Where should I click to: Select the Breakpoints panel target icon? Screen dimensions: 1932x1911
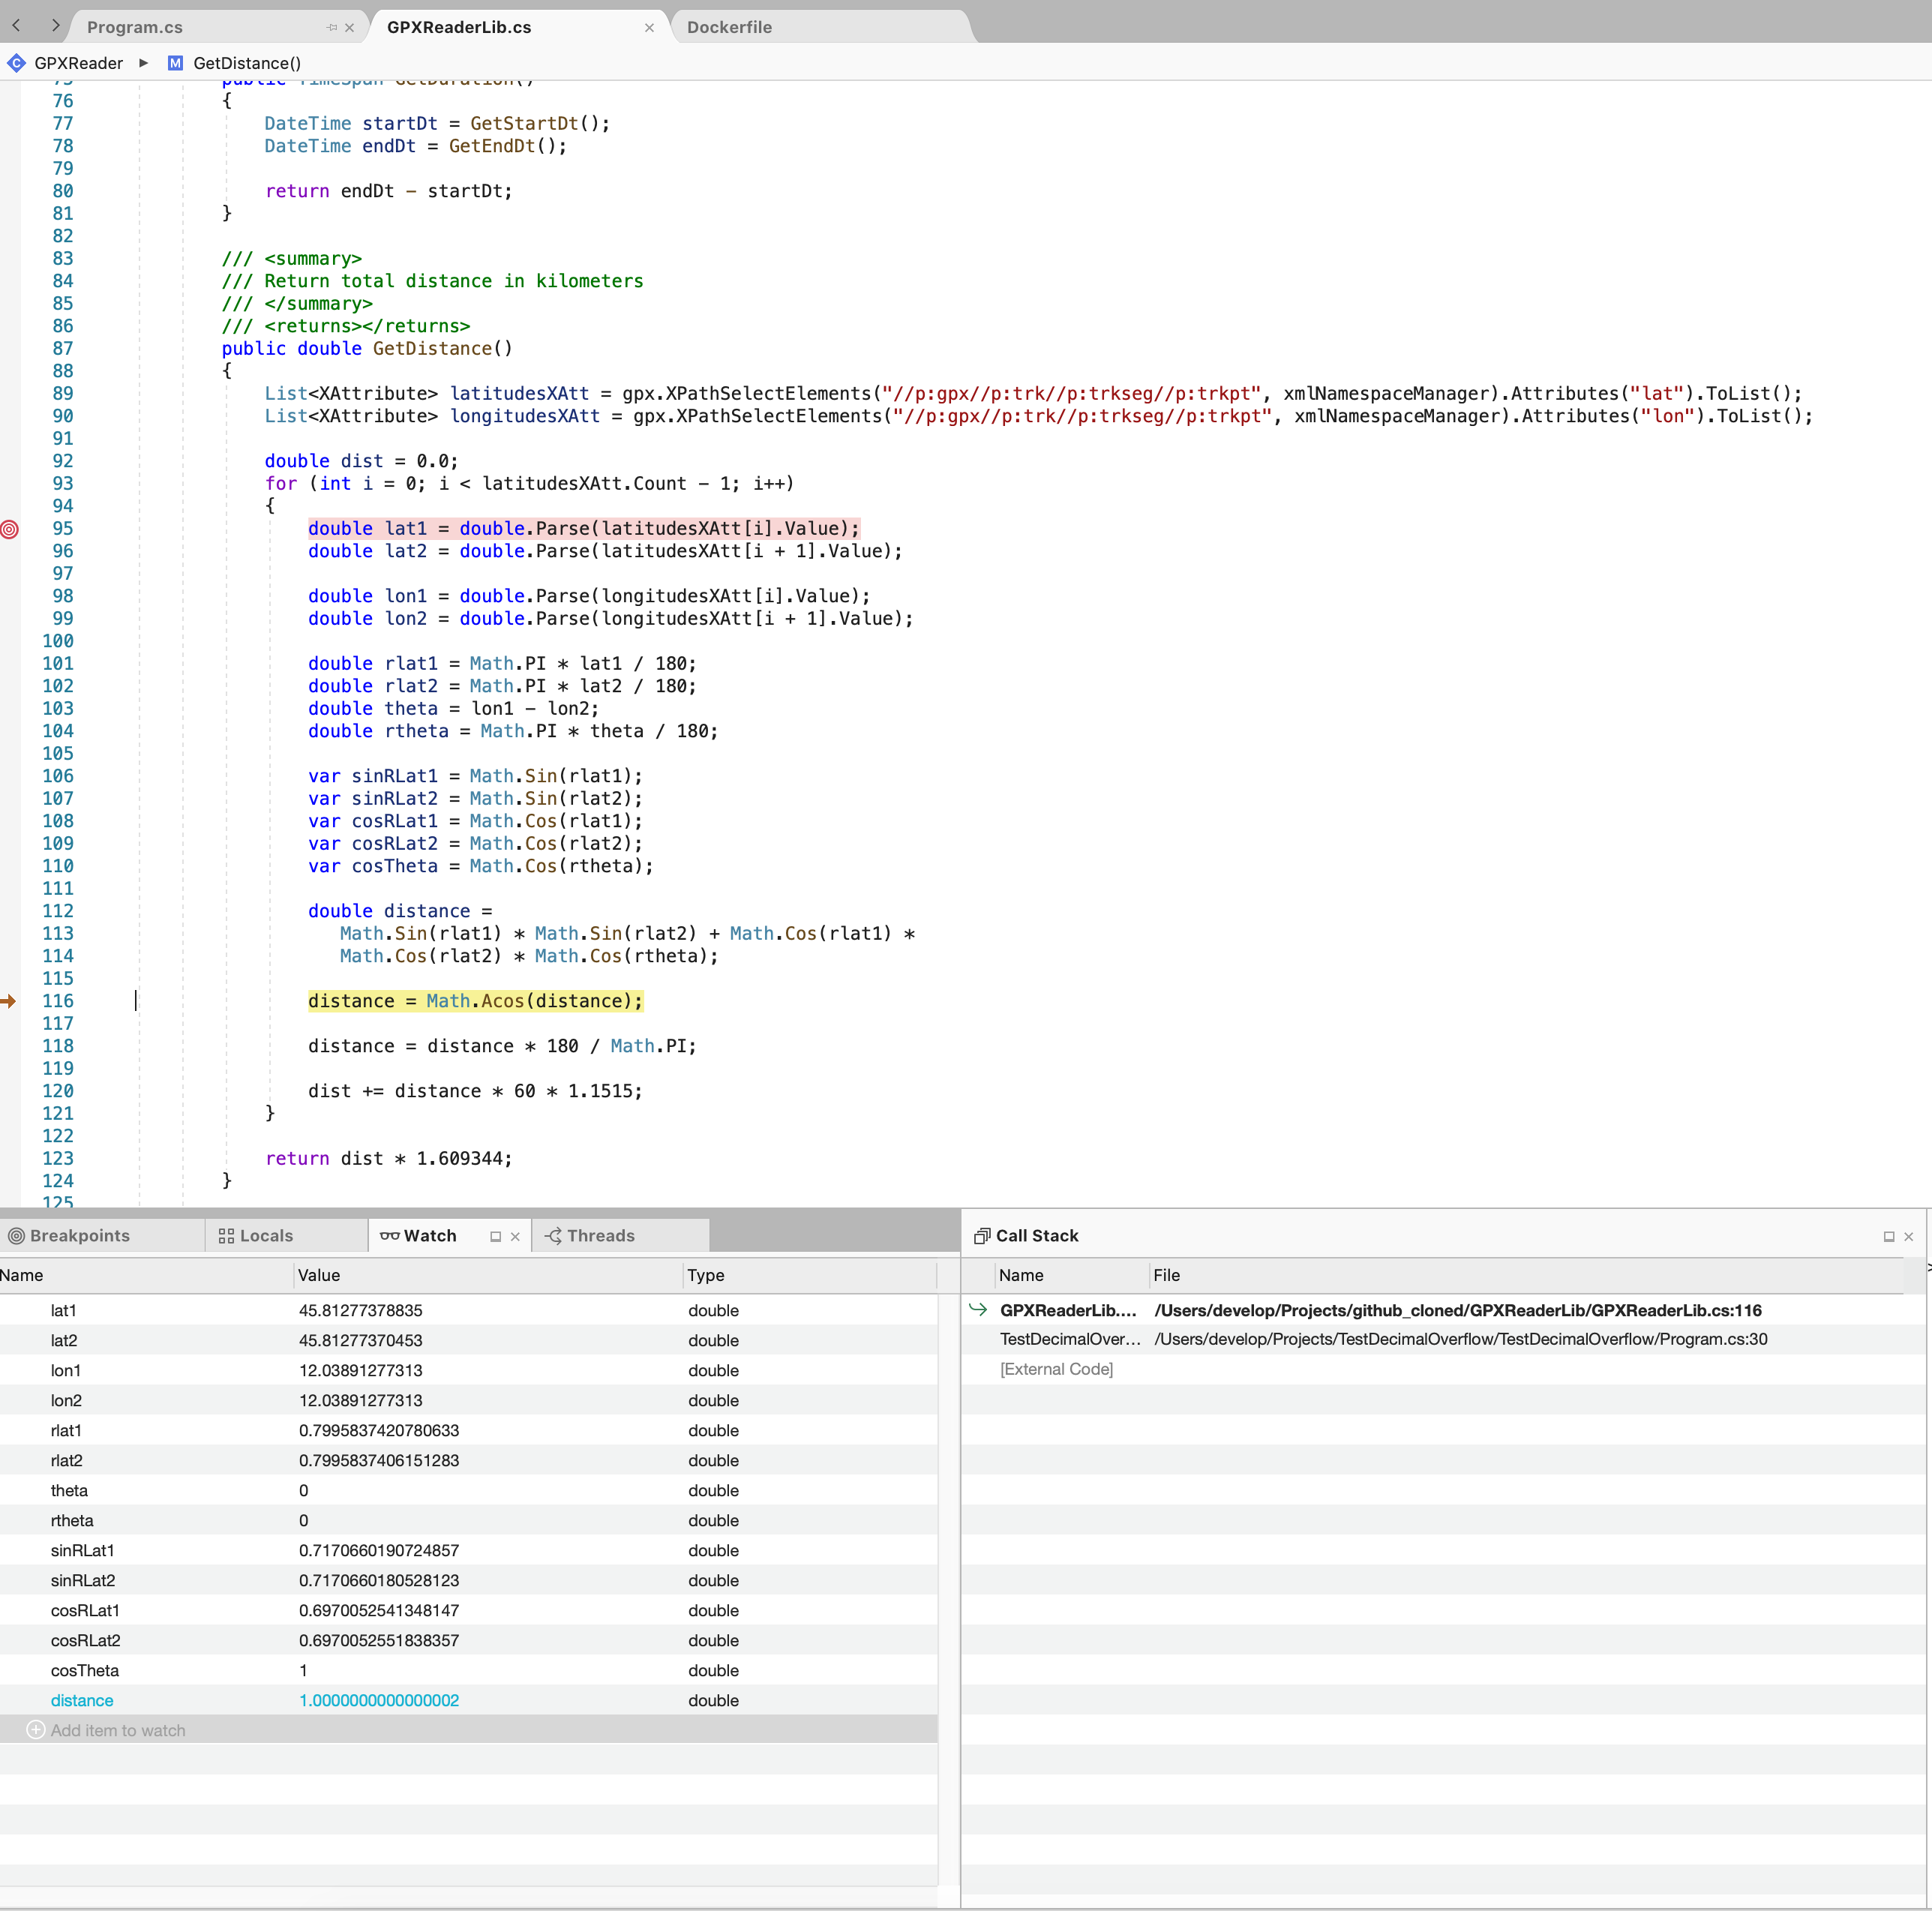16,1235
